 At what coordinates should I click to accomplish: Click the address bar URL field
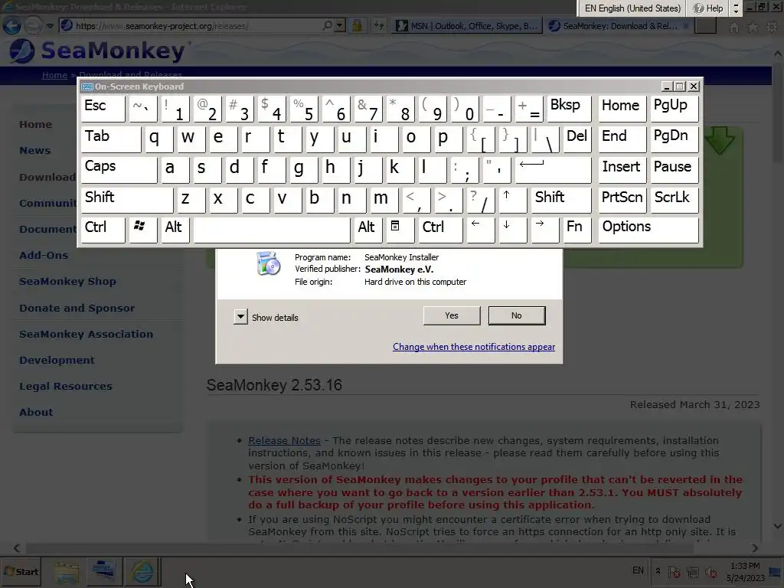click(x=190, y=25)
